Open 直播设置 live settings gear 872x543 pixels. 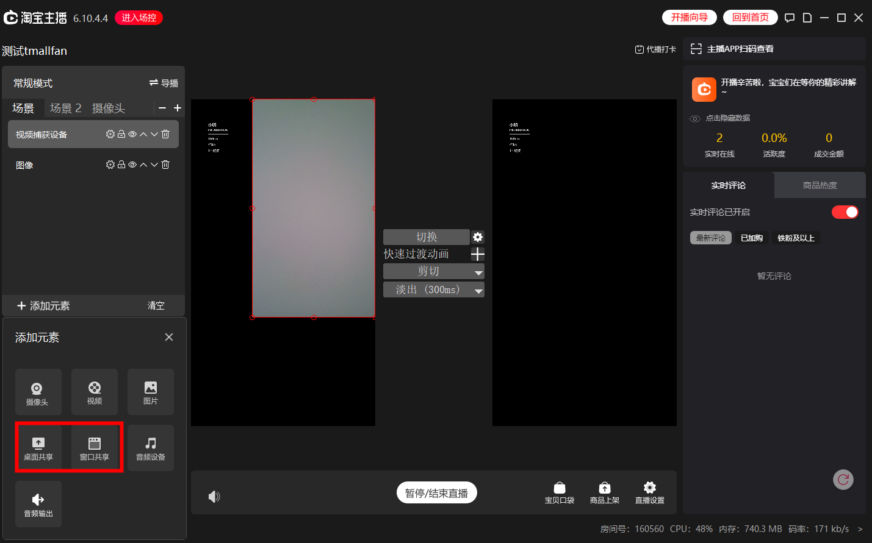[650, 492]
